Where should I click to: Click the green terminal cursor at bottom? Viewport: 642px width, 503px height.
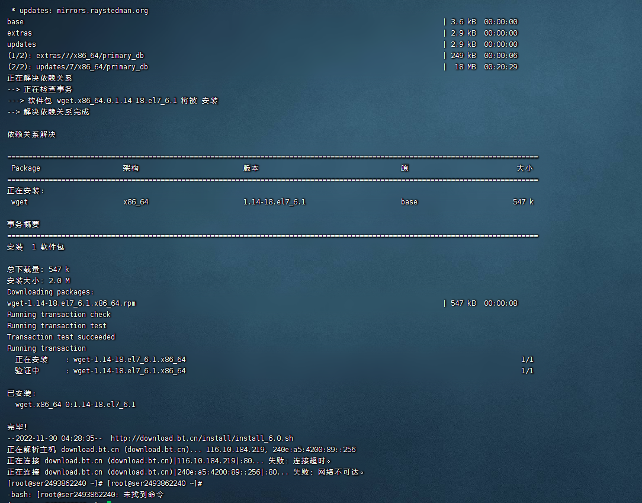(x=109, y=502)
